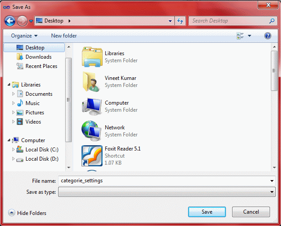The image size is (281, 226).
Task: Select Downloads in navigation pane
Action: (38, 57)
